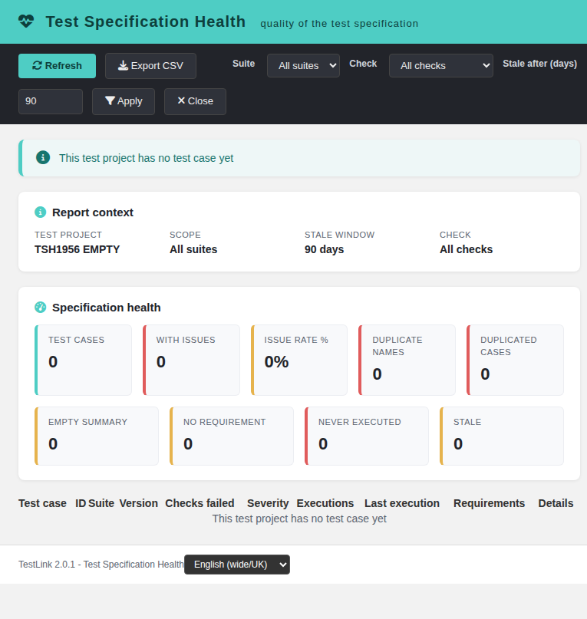Viewport: 587px width, 619px height.
Task: Click the 'Report context' heading
Action: [x=92, y=212]
